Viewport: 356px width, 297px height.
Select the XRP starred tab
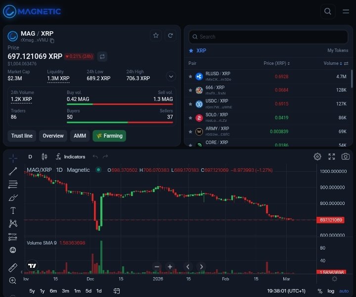coord(198,50)
